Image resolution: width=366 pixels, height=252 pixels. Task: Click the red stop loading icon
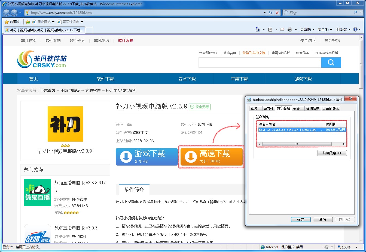[277, 13]
